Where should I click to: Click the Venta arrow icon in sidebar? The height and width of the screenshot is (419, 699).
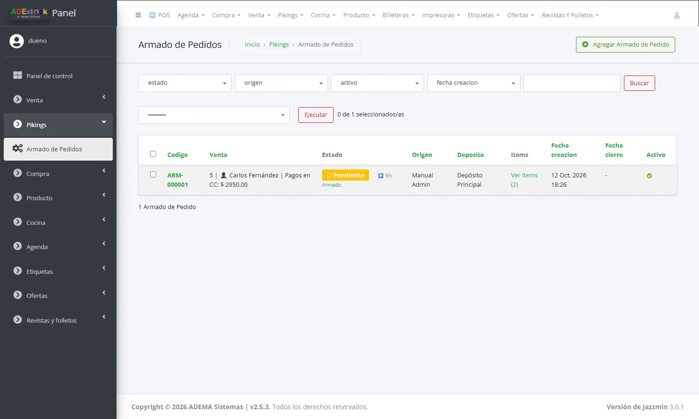point(18,100)
